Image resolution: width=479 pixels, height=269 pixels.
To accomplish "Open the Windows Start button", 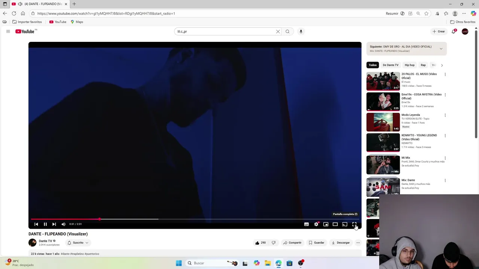I will [x=179, y=263].
